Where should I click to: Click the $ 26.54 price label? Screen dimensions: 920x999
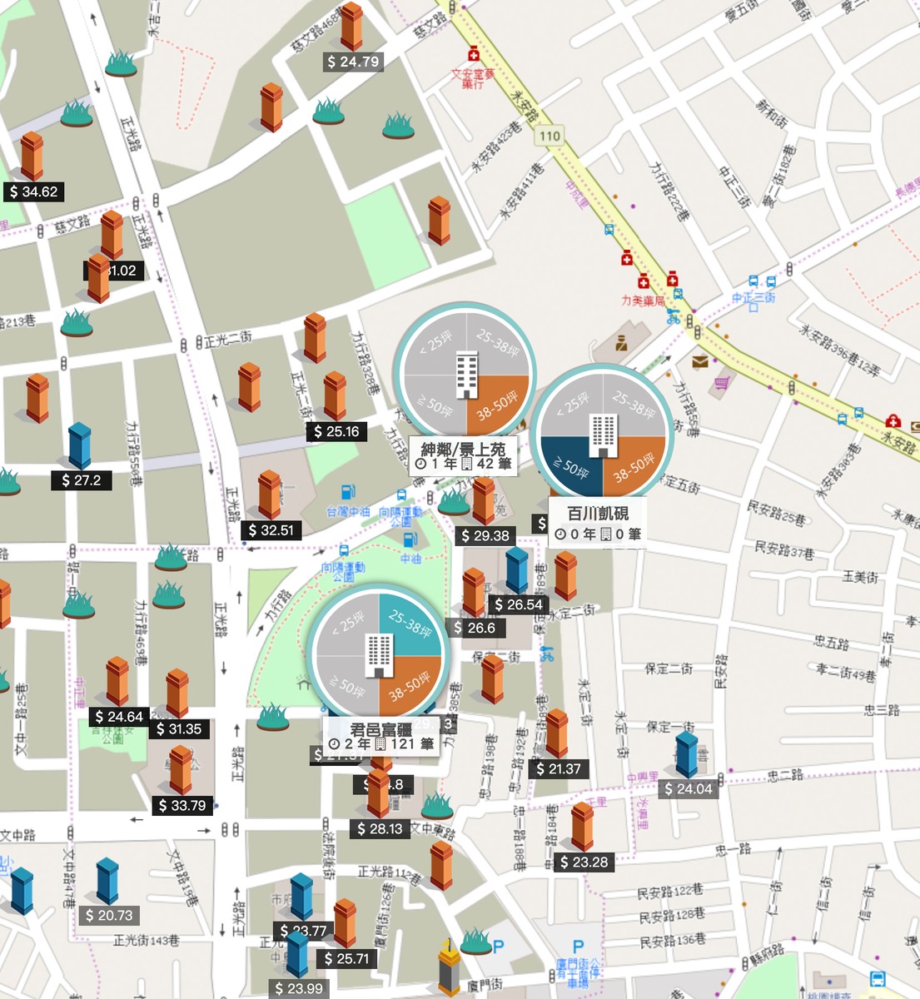click(x=519, y=604)
